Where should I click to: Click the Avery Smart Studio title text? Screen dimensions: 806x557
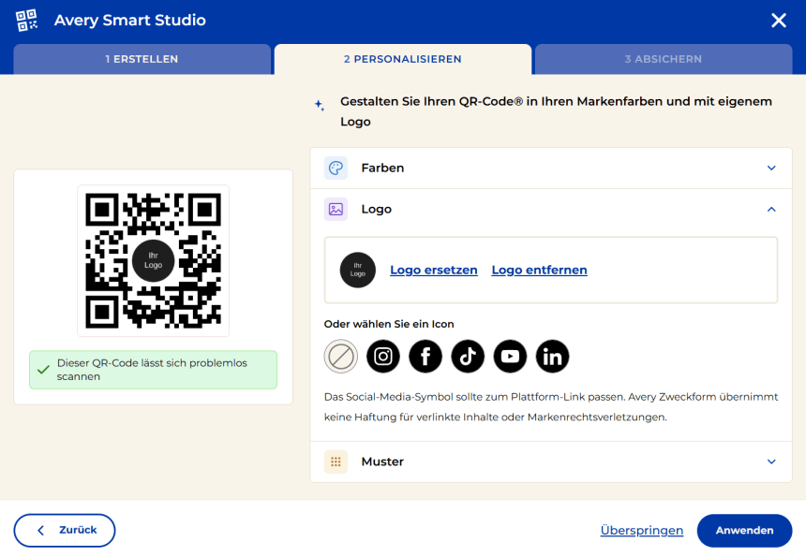(x=130, y=20)
